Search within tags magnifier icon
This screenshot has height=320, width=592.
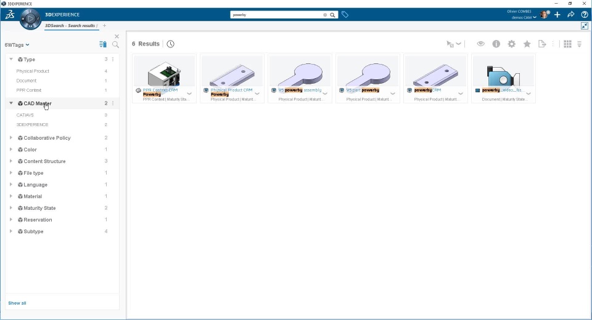click(x=115, y=45)
